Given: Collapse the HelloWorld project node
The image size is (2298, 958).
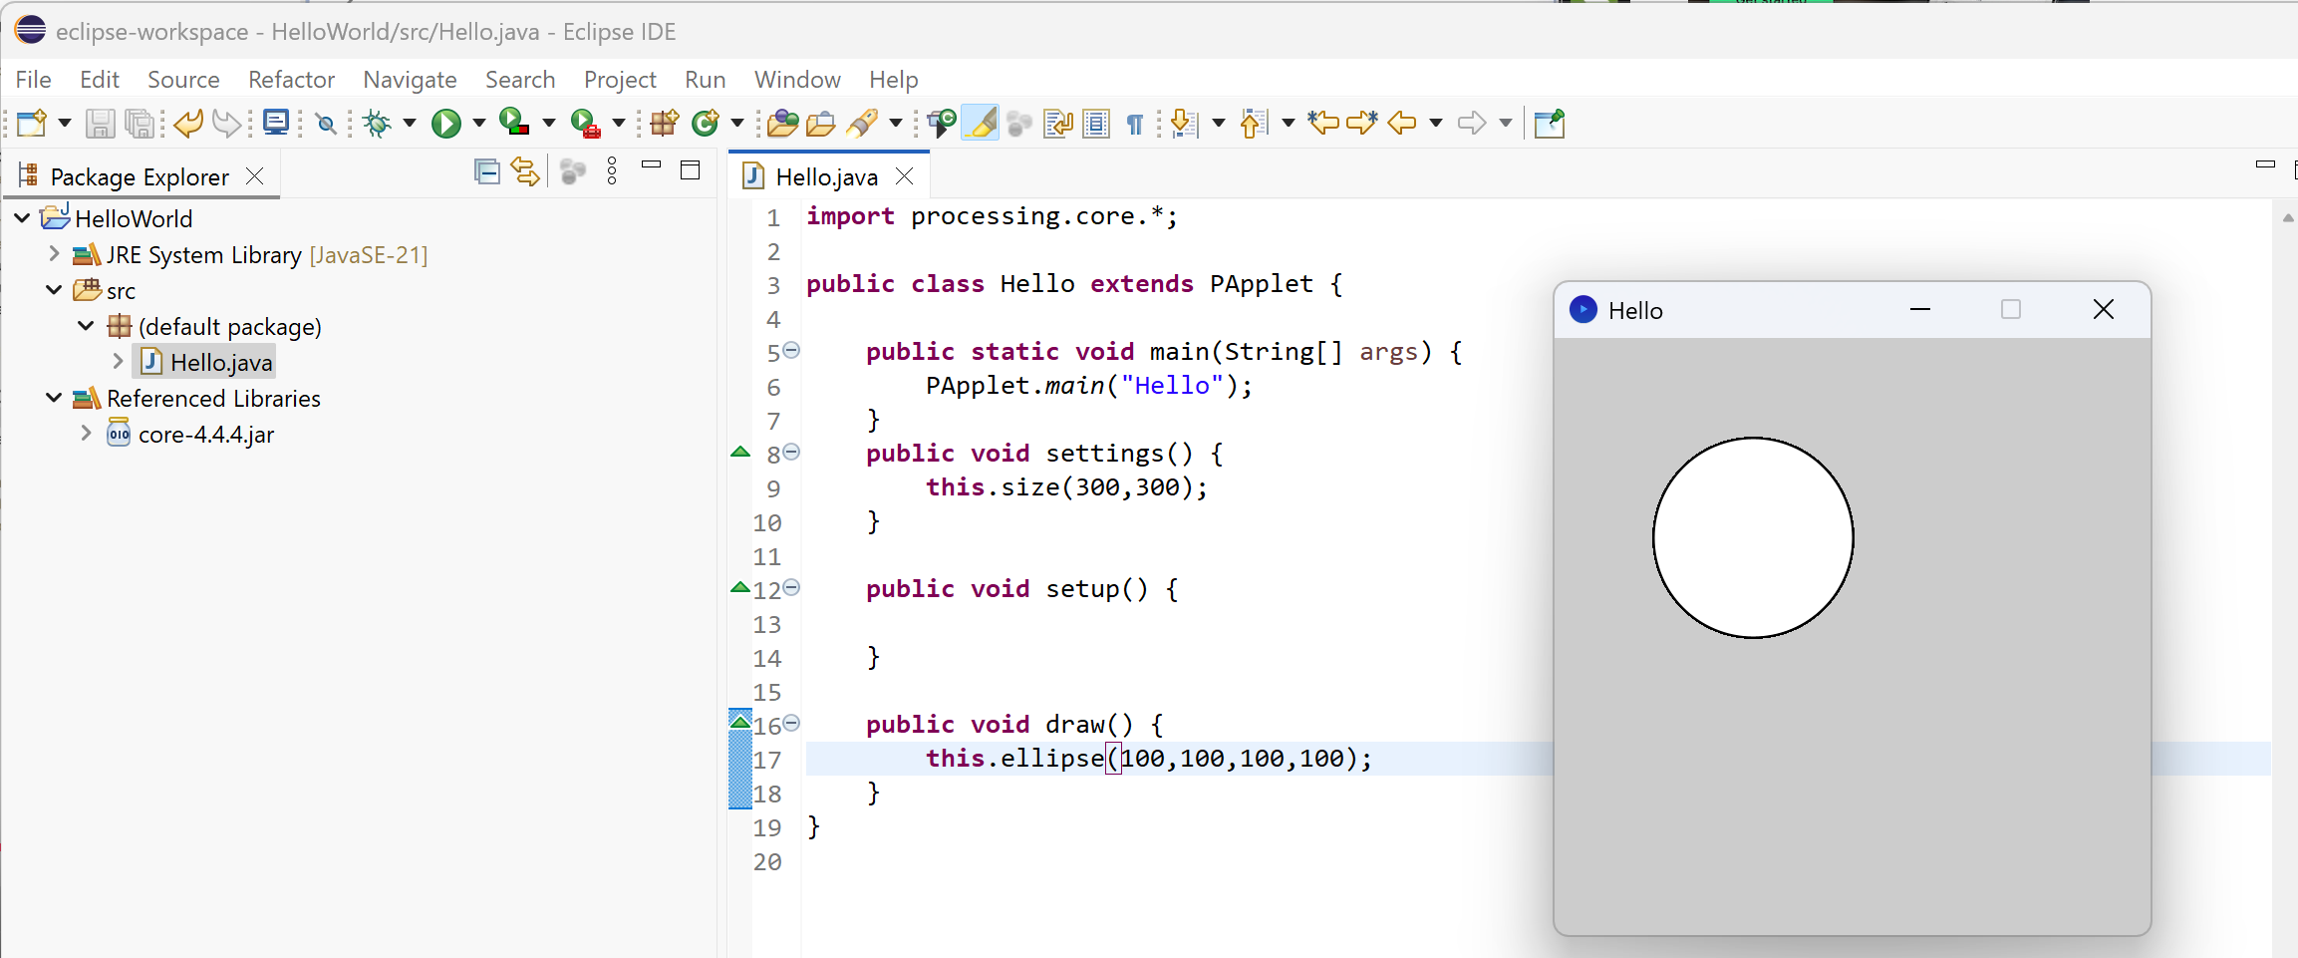Looking at the screenshot, I should click(22, 217).
